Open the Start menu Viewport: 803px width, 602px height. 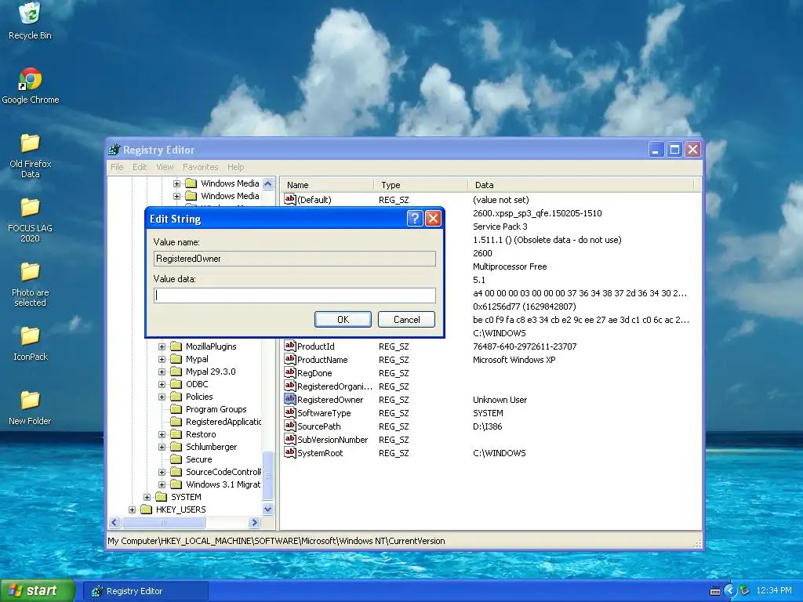37,590
